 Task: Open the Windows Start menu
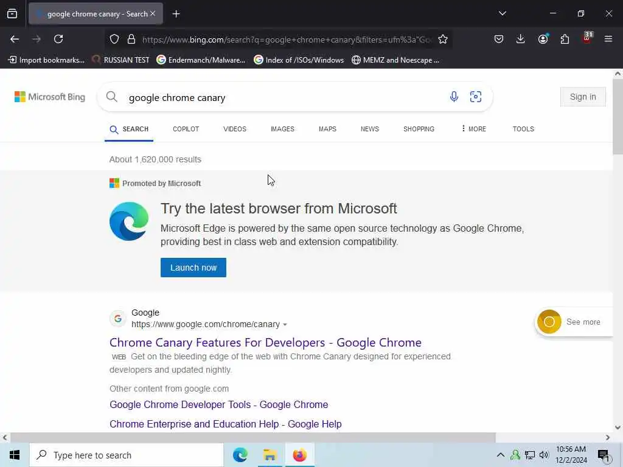click(x=15, y=455)
